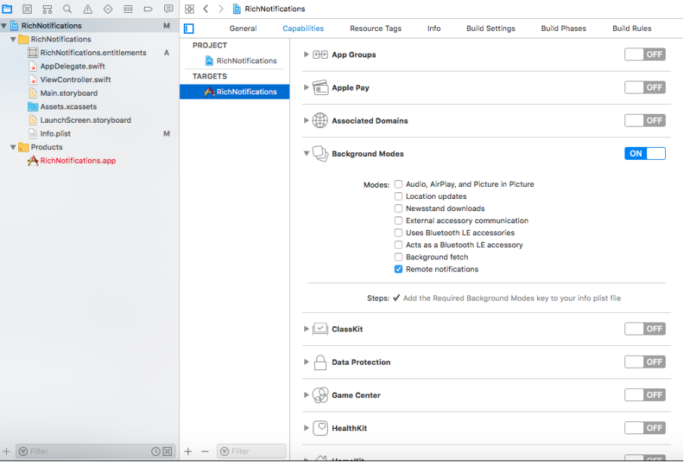Focus the targets list Filter field
This screenshot has width=693, height=462.
pyautogui.click(x=252, y=451)
